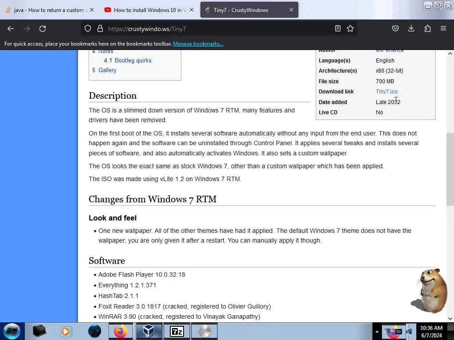
Task: Open the Manage bookmarks link
Action: click(x=198, y=44)
